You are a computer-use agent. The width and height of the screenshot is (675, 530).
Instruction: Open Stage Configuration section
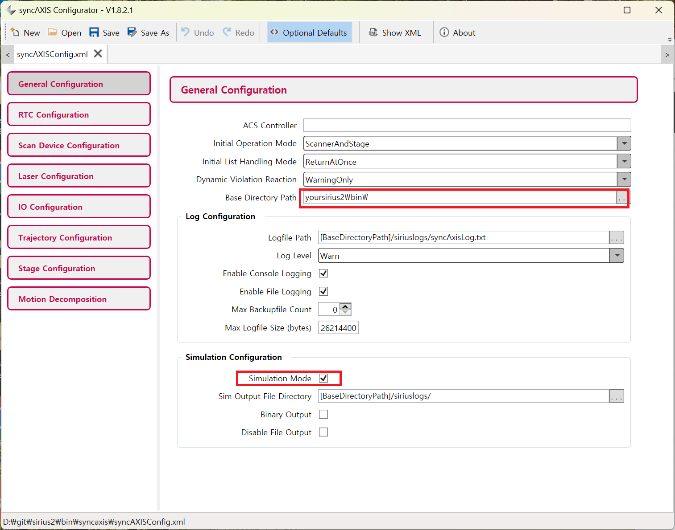[79, 268]
